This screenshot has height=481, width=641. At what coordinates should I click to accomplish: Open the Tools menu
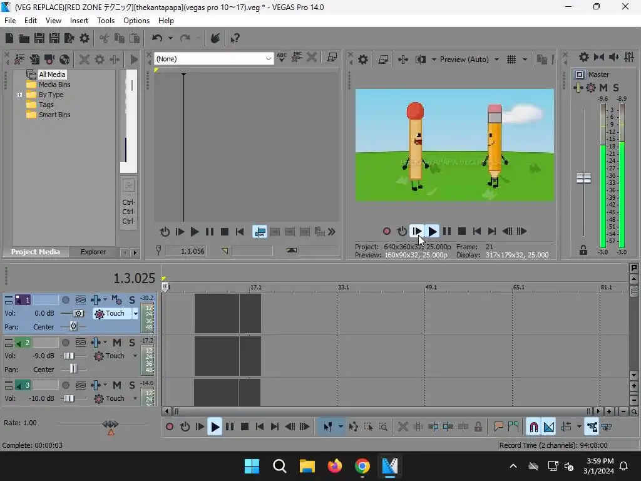coord(106,21)
